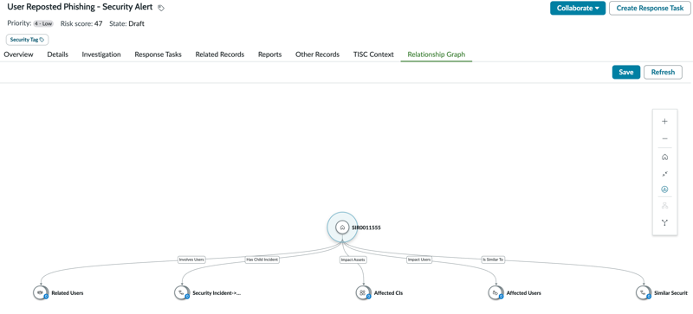
Task: Open the graph filter funnel icon
Action: tap(664, 223)
